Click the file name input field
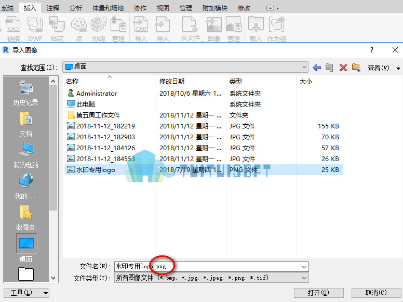403x302 pixels. point(208,267)
